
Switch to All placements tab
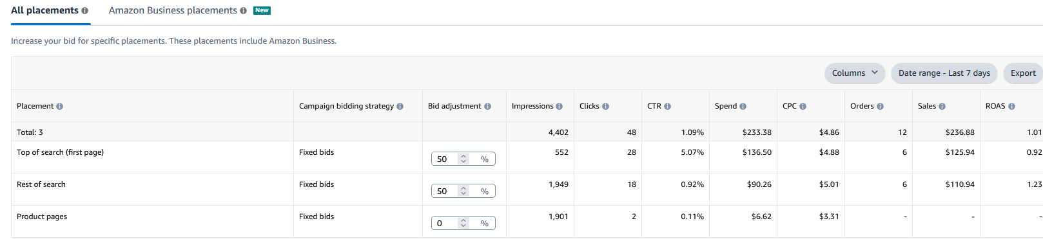tap(44, 11)
